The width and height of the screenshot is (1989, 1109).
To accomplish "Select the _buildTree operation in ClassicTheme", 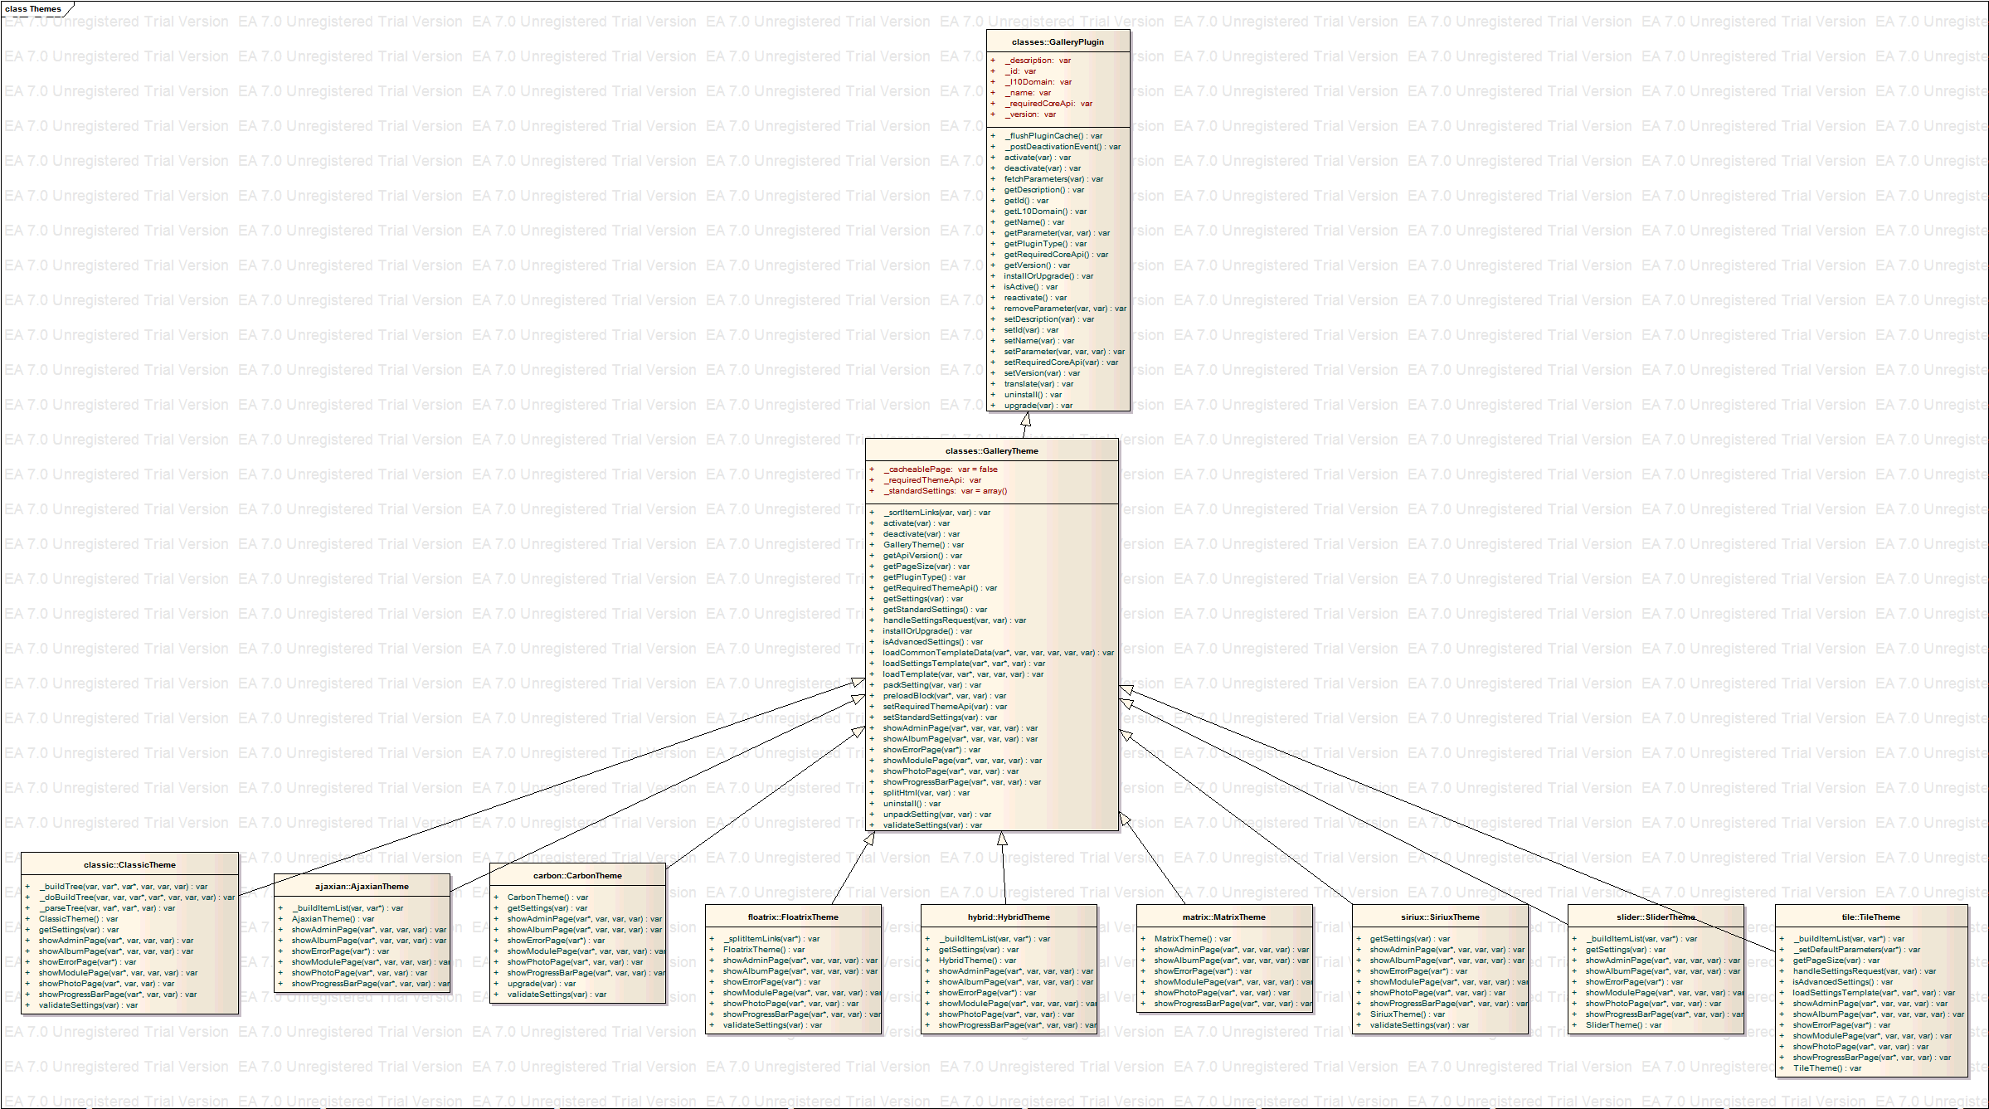I will pyautogui.click(x=123, y=887).
